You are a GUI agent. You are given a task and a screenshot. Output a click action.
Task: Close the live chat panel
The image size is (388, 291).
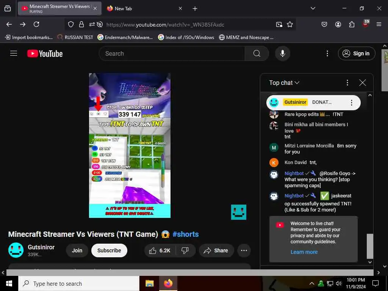pyautogui.click(x=363, y=83)
